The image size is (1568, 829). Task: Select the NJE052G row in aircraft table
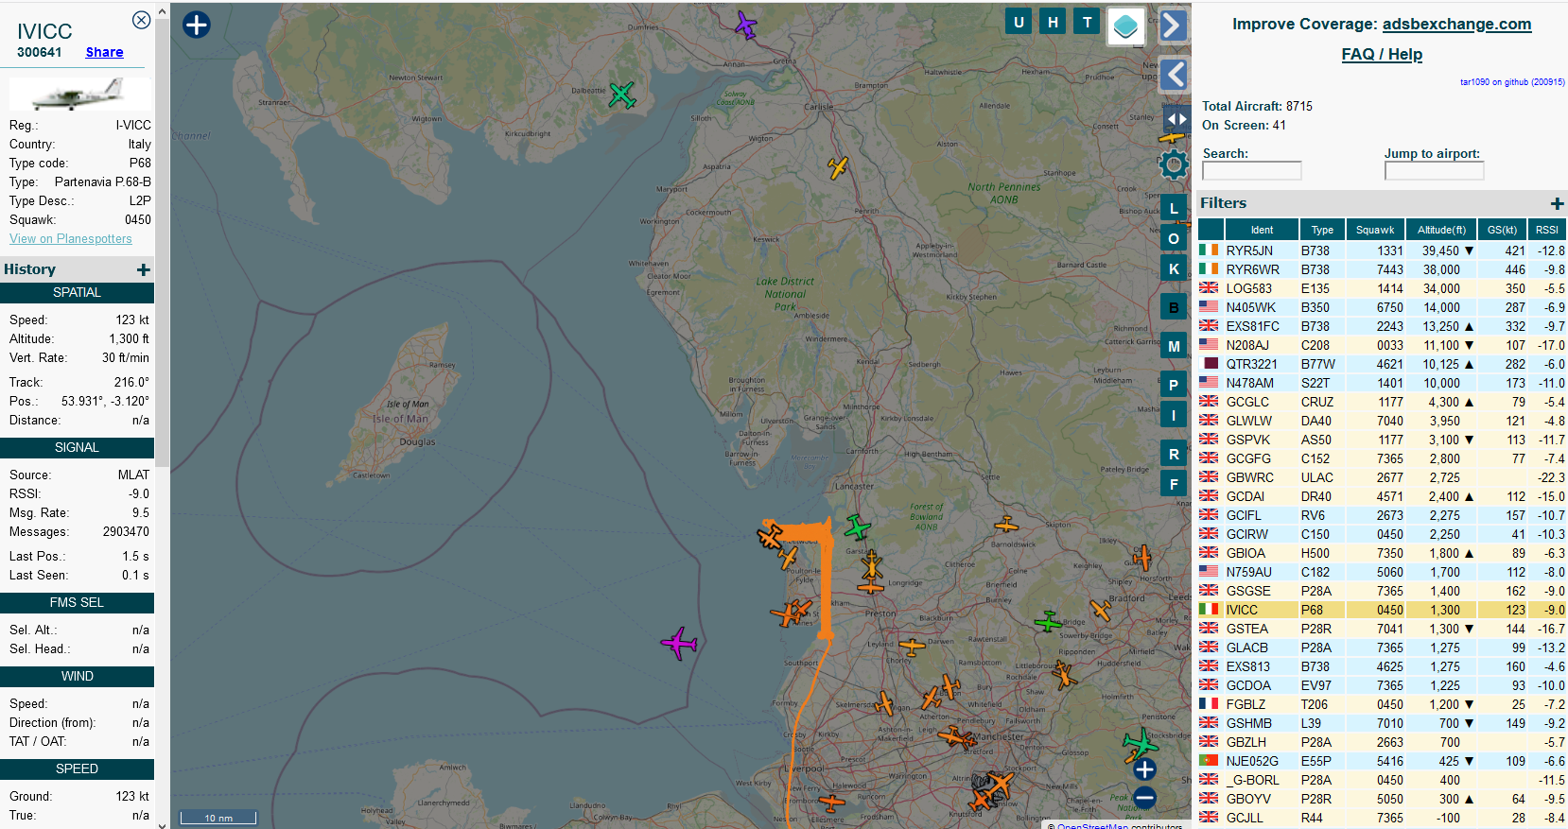(x=1382, y=761)
